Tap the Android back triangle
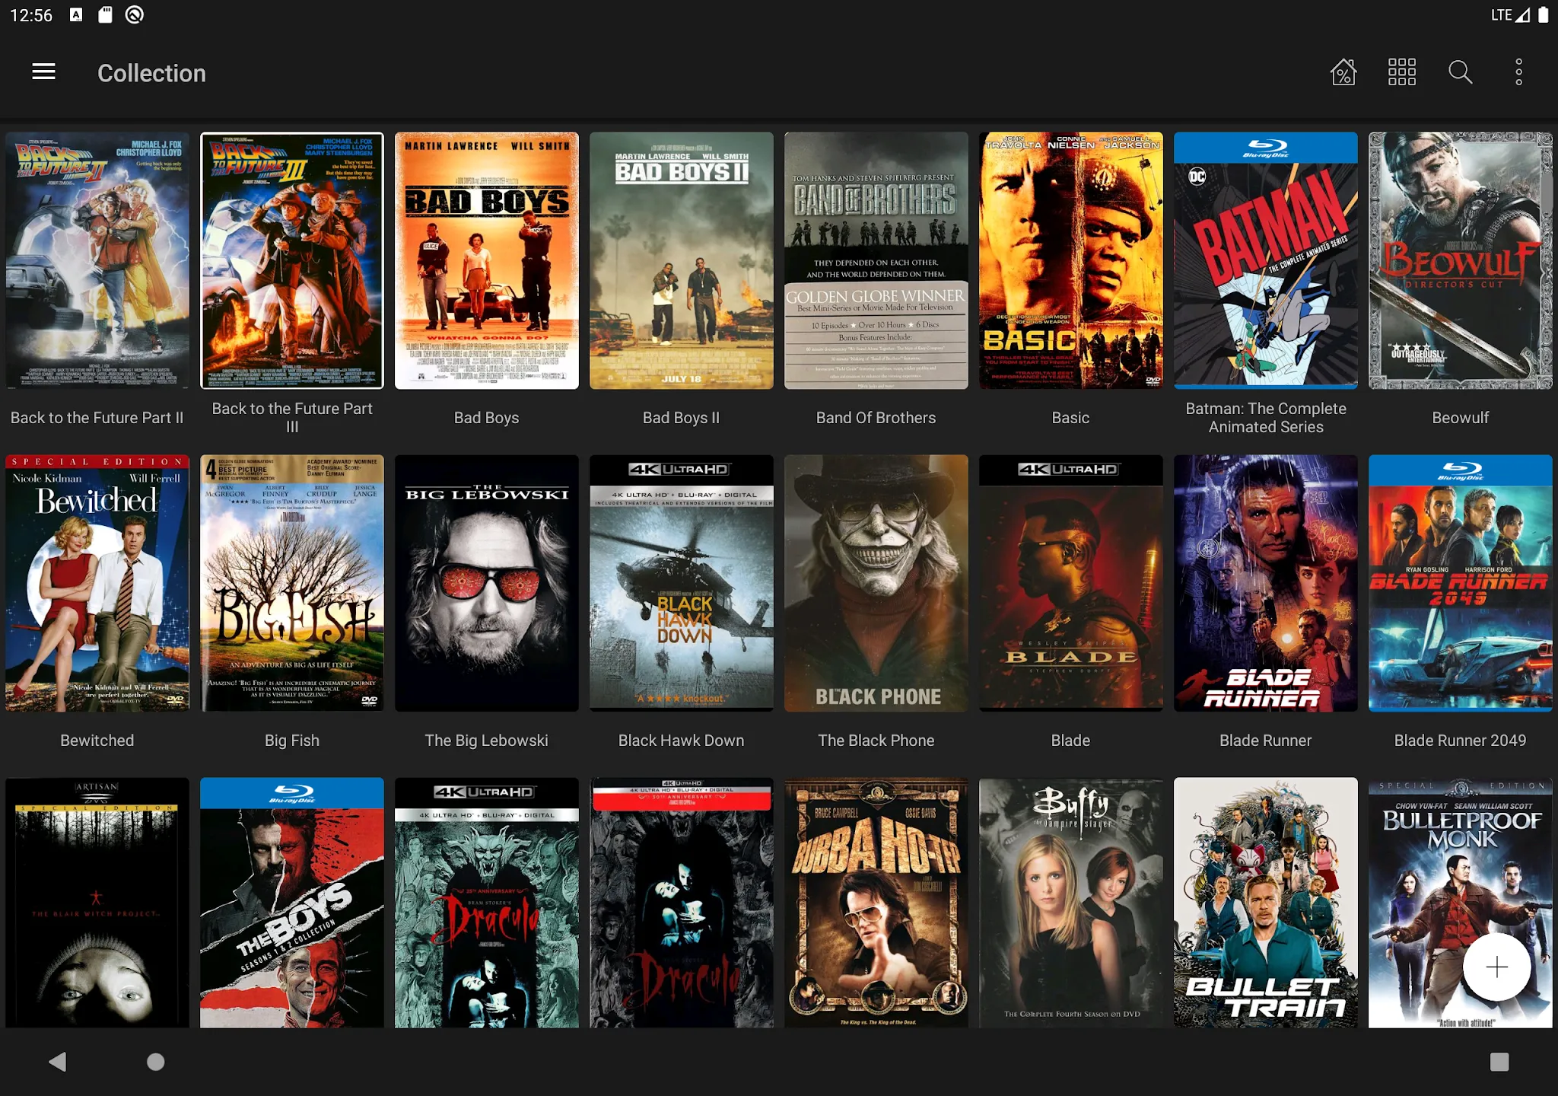 (58, 1062)
